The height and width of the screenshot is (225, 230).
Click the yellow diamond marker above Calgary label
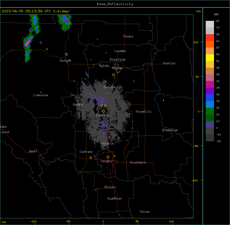coord(108,157)
